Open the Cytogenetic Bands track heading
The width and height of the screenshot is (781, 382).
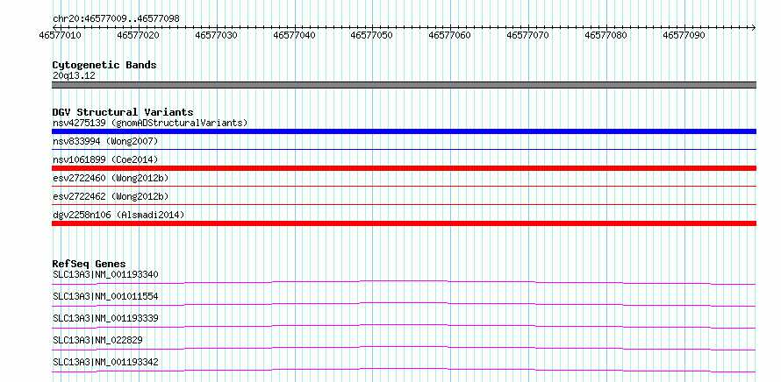(x=104, y=65)
